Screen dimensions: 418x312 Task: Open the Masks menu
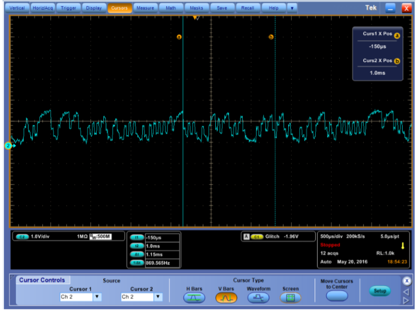[x=196, y=8]
